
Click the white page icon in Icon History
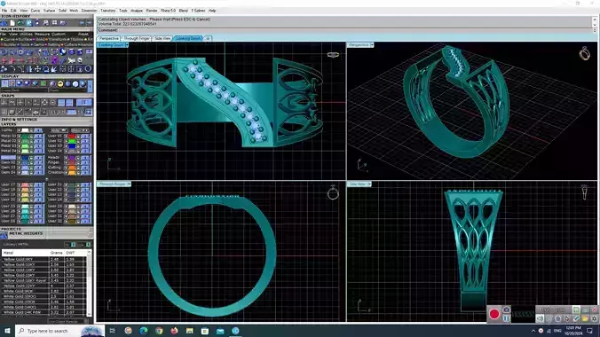pos(12,23)
